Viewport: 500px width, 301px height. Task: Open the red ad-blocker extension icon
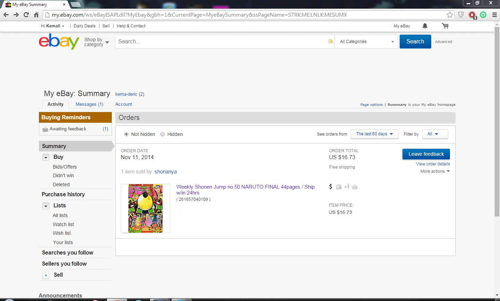coord(472,15)
